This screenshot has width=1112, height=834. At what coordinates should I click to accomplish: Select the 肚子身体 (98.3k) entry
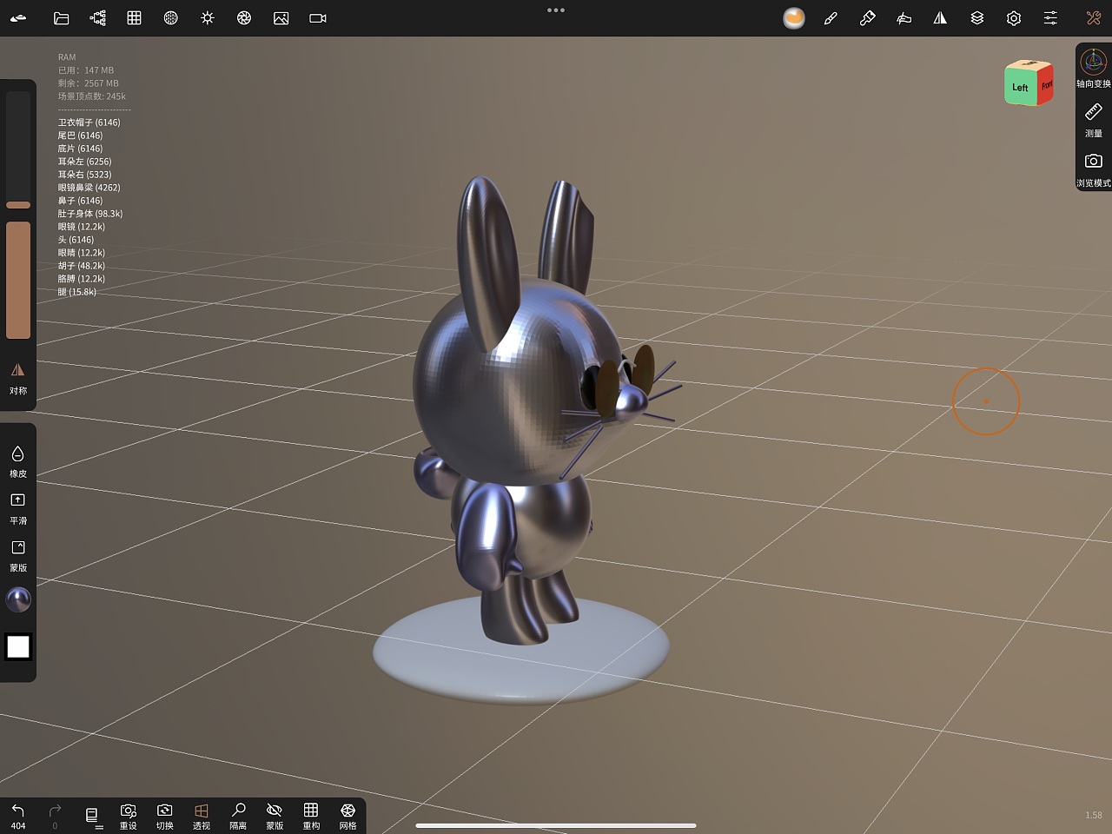tap(90, 214)
